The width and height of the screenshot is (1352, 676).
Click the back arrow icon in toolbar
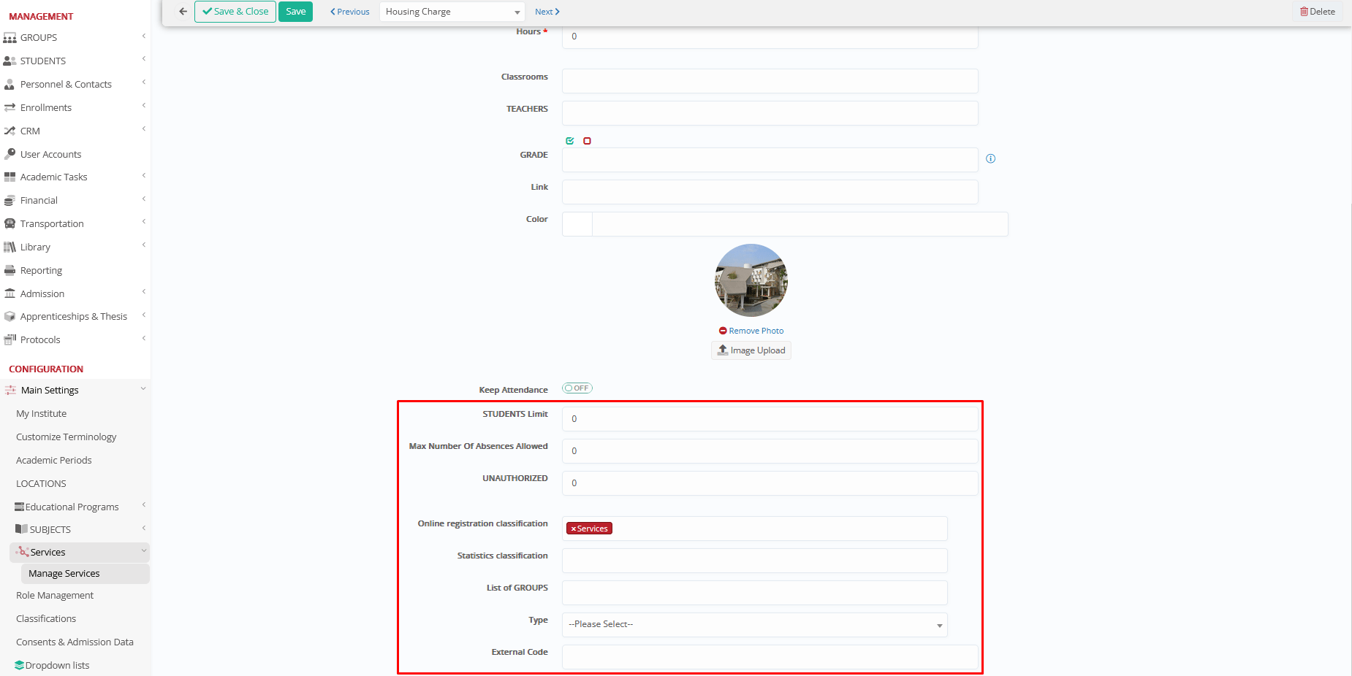click(183, 12)
